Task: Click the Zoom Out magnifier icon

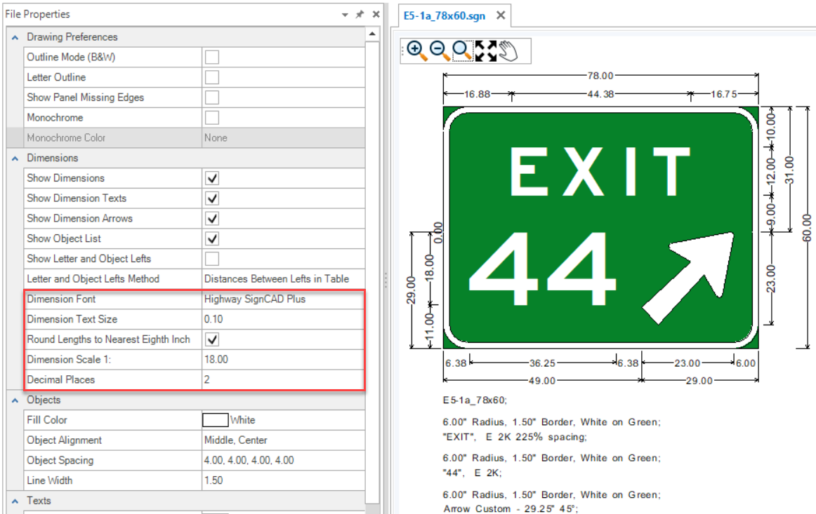Action: (439, 50)
